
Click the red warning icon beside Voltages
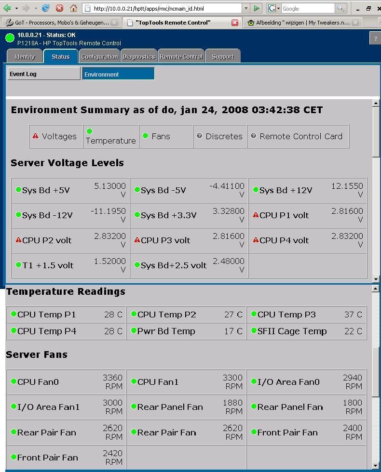(x=36, y=136)
